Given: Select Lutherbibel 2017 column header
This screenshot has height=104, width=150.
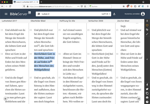Looking at the screenshot, I should [9, 21].
